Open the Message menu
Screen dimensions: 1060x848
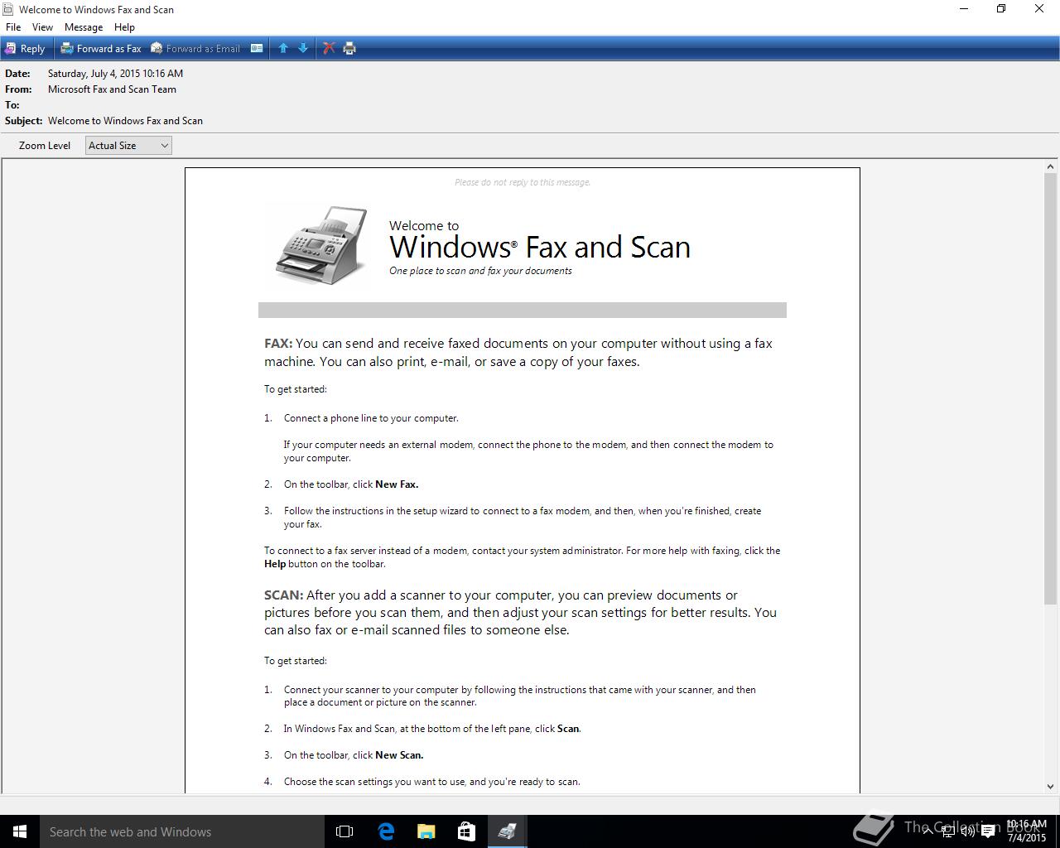tap(84, 27)
